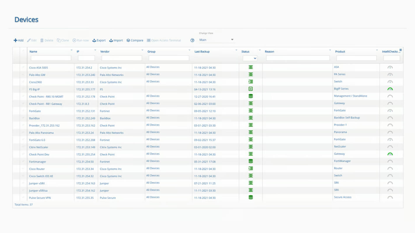Click the status icon for Cisco ASA 5005
415x233 pixels.
click(x=250, y=67)
